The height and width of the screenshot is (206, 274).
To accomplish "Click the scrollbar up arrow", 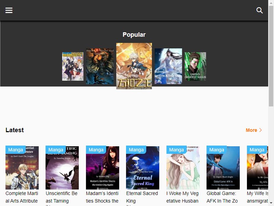I will click(x=271, y=2).
